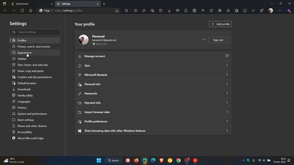Expand the Microsoft Rewards row
The width and height of the screenshot is (294, 165).
[x=153, y=75]
